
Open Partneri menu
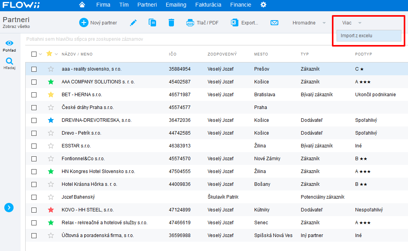point(147,5)
